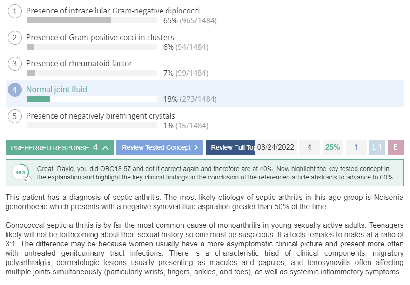Click the light blue L 1 badge
Image resolution: width=410 pixels, height=285 pixels.
point(377,147)
